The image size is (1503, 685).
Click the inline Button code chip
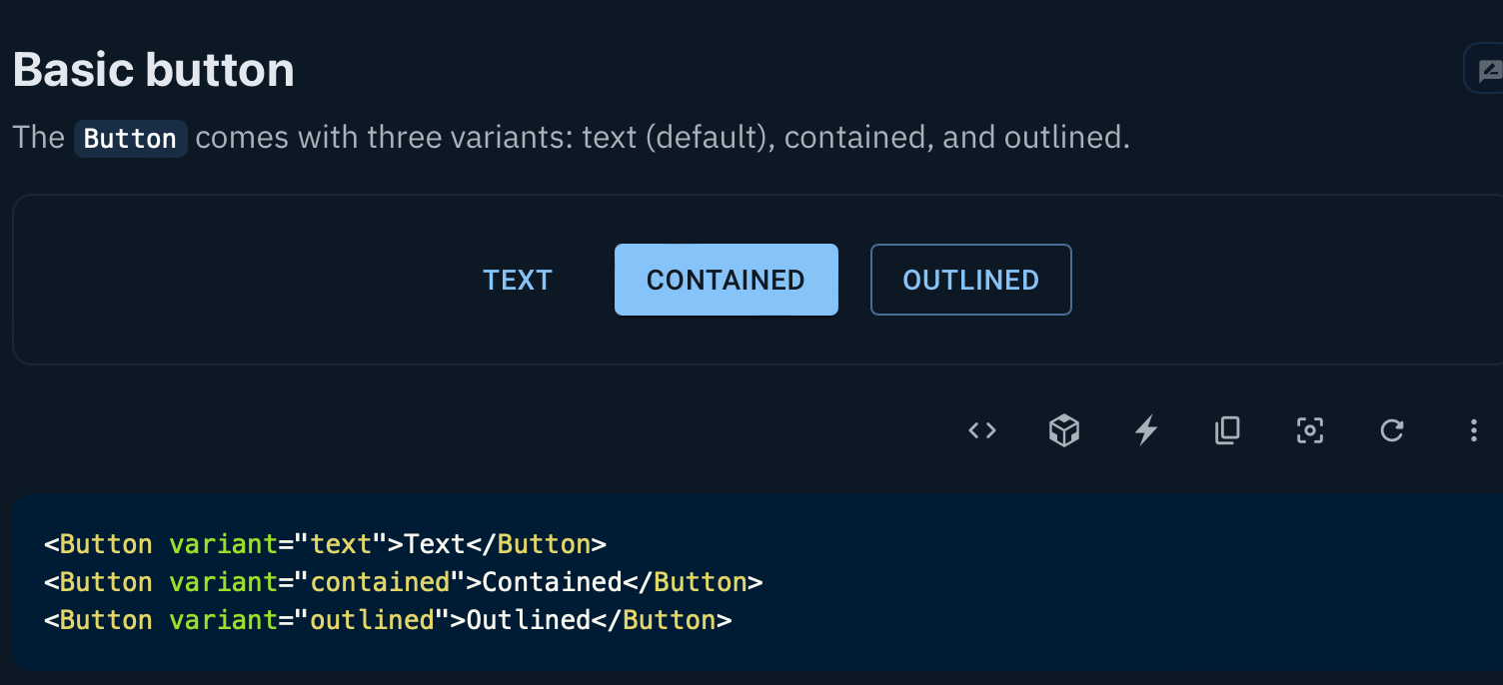click(131, 138)
